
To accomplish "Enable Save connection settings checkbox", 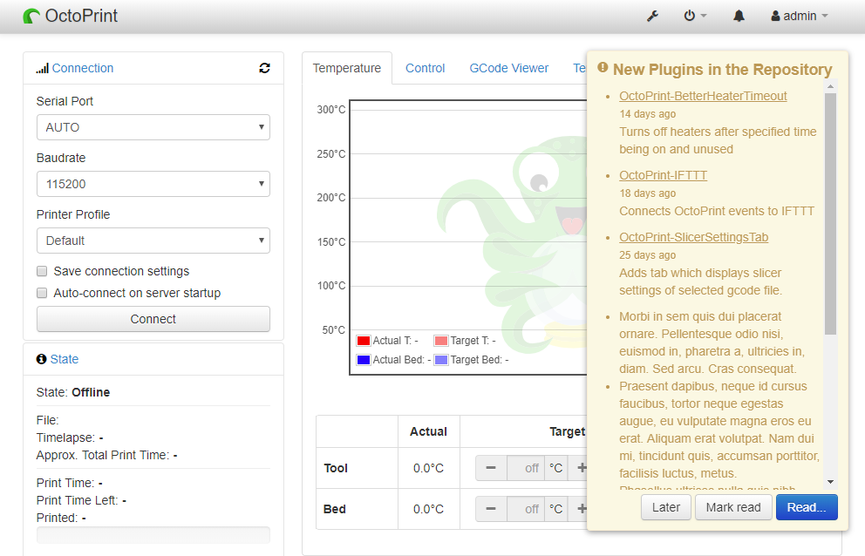I will (42, 271).
